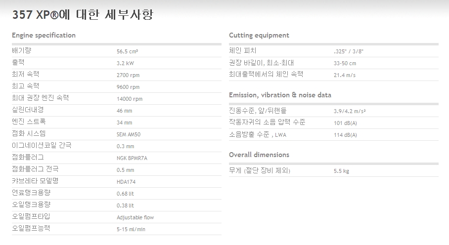Image resolution: width=449 pixels, height=245 pixels.
Task: Select the '0.5 mm' electrode gap value
Action: point(126,170)
